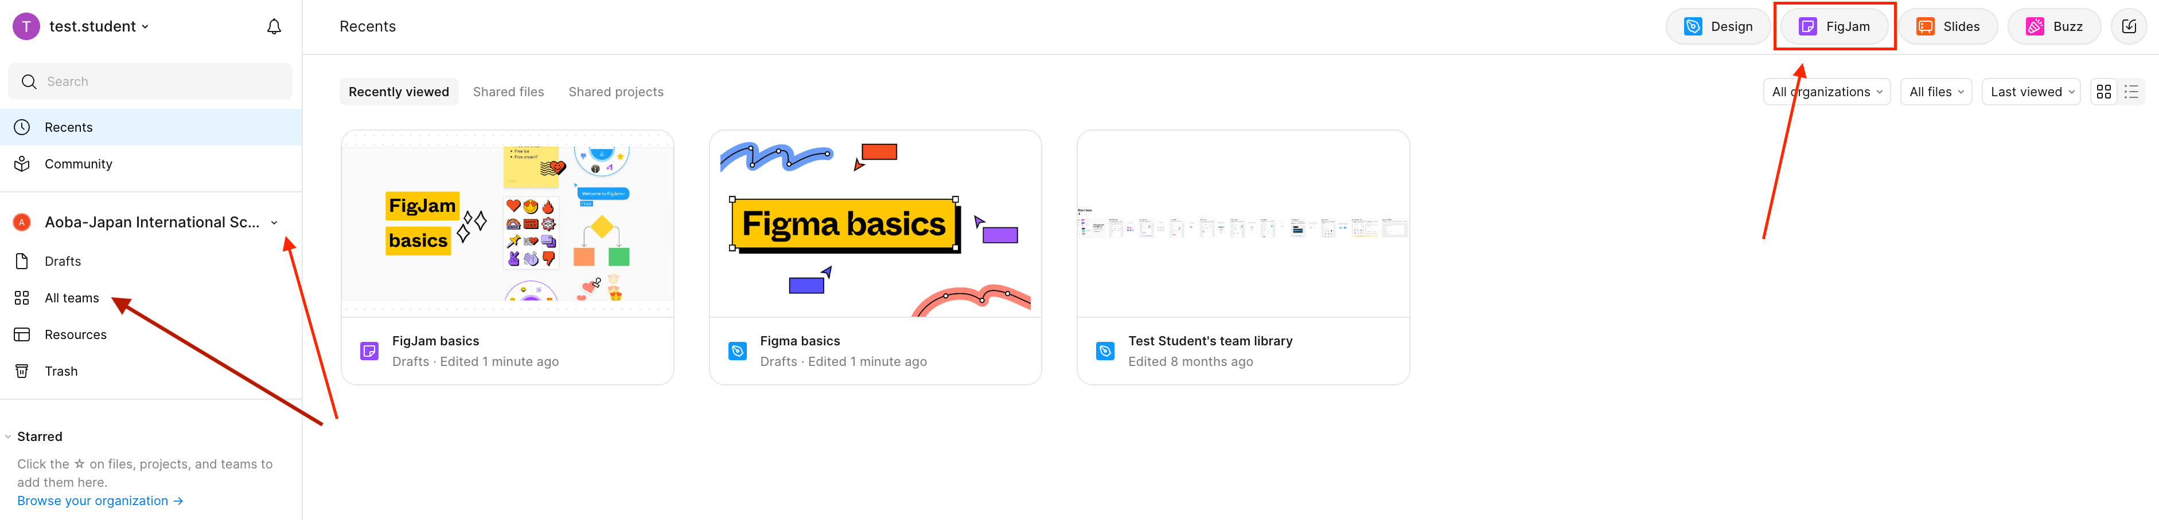The height and width of the screenshot is (520, 2159).
Task: Create a new Slides file
Action: coord(1948,27)
